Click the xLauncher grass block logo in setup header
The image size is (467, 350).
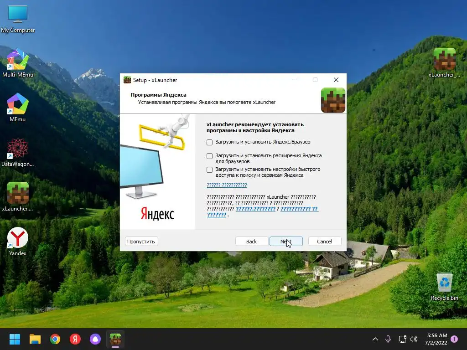pyautogui.click(x=333, y=100)
